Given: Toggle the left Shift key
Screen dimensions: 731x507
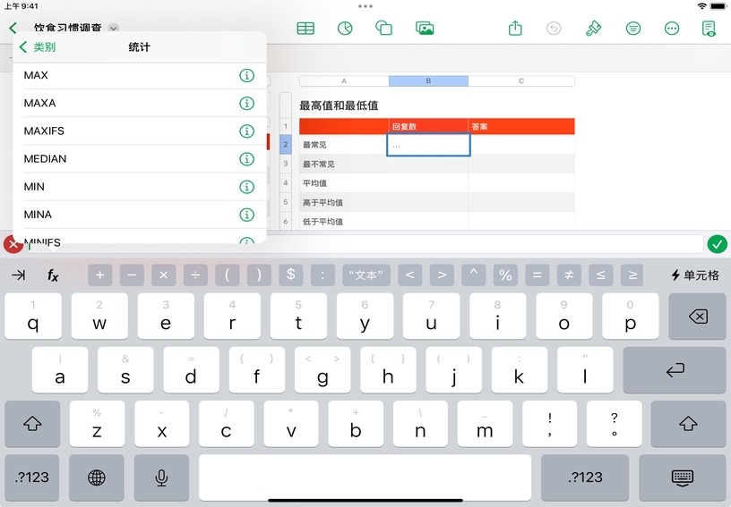Looking at the screenshot, I should [x=33, y=424].
